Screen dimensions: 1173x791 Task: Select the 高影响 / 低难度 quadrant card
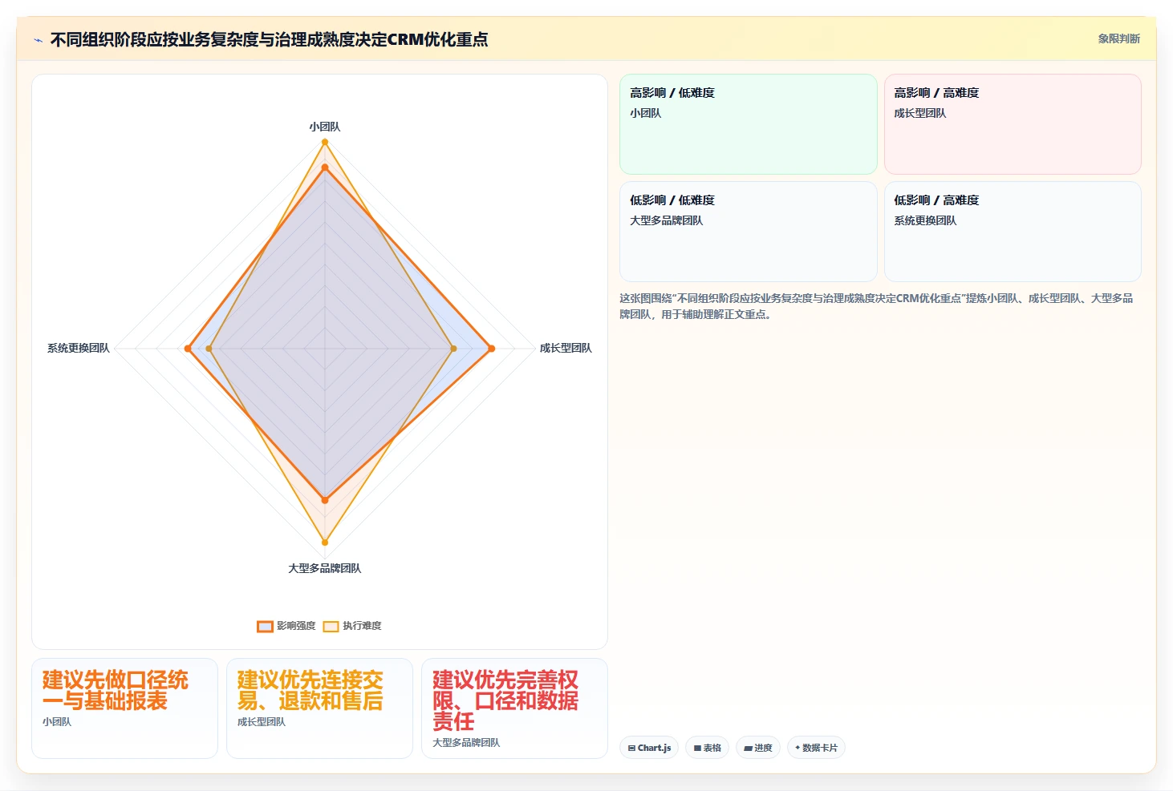click(748, 124)
